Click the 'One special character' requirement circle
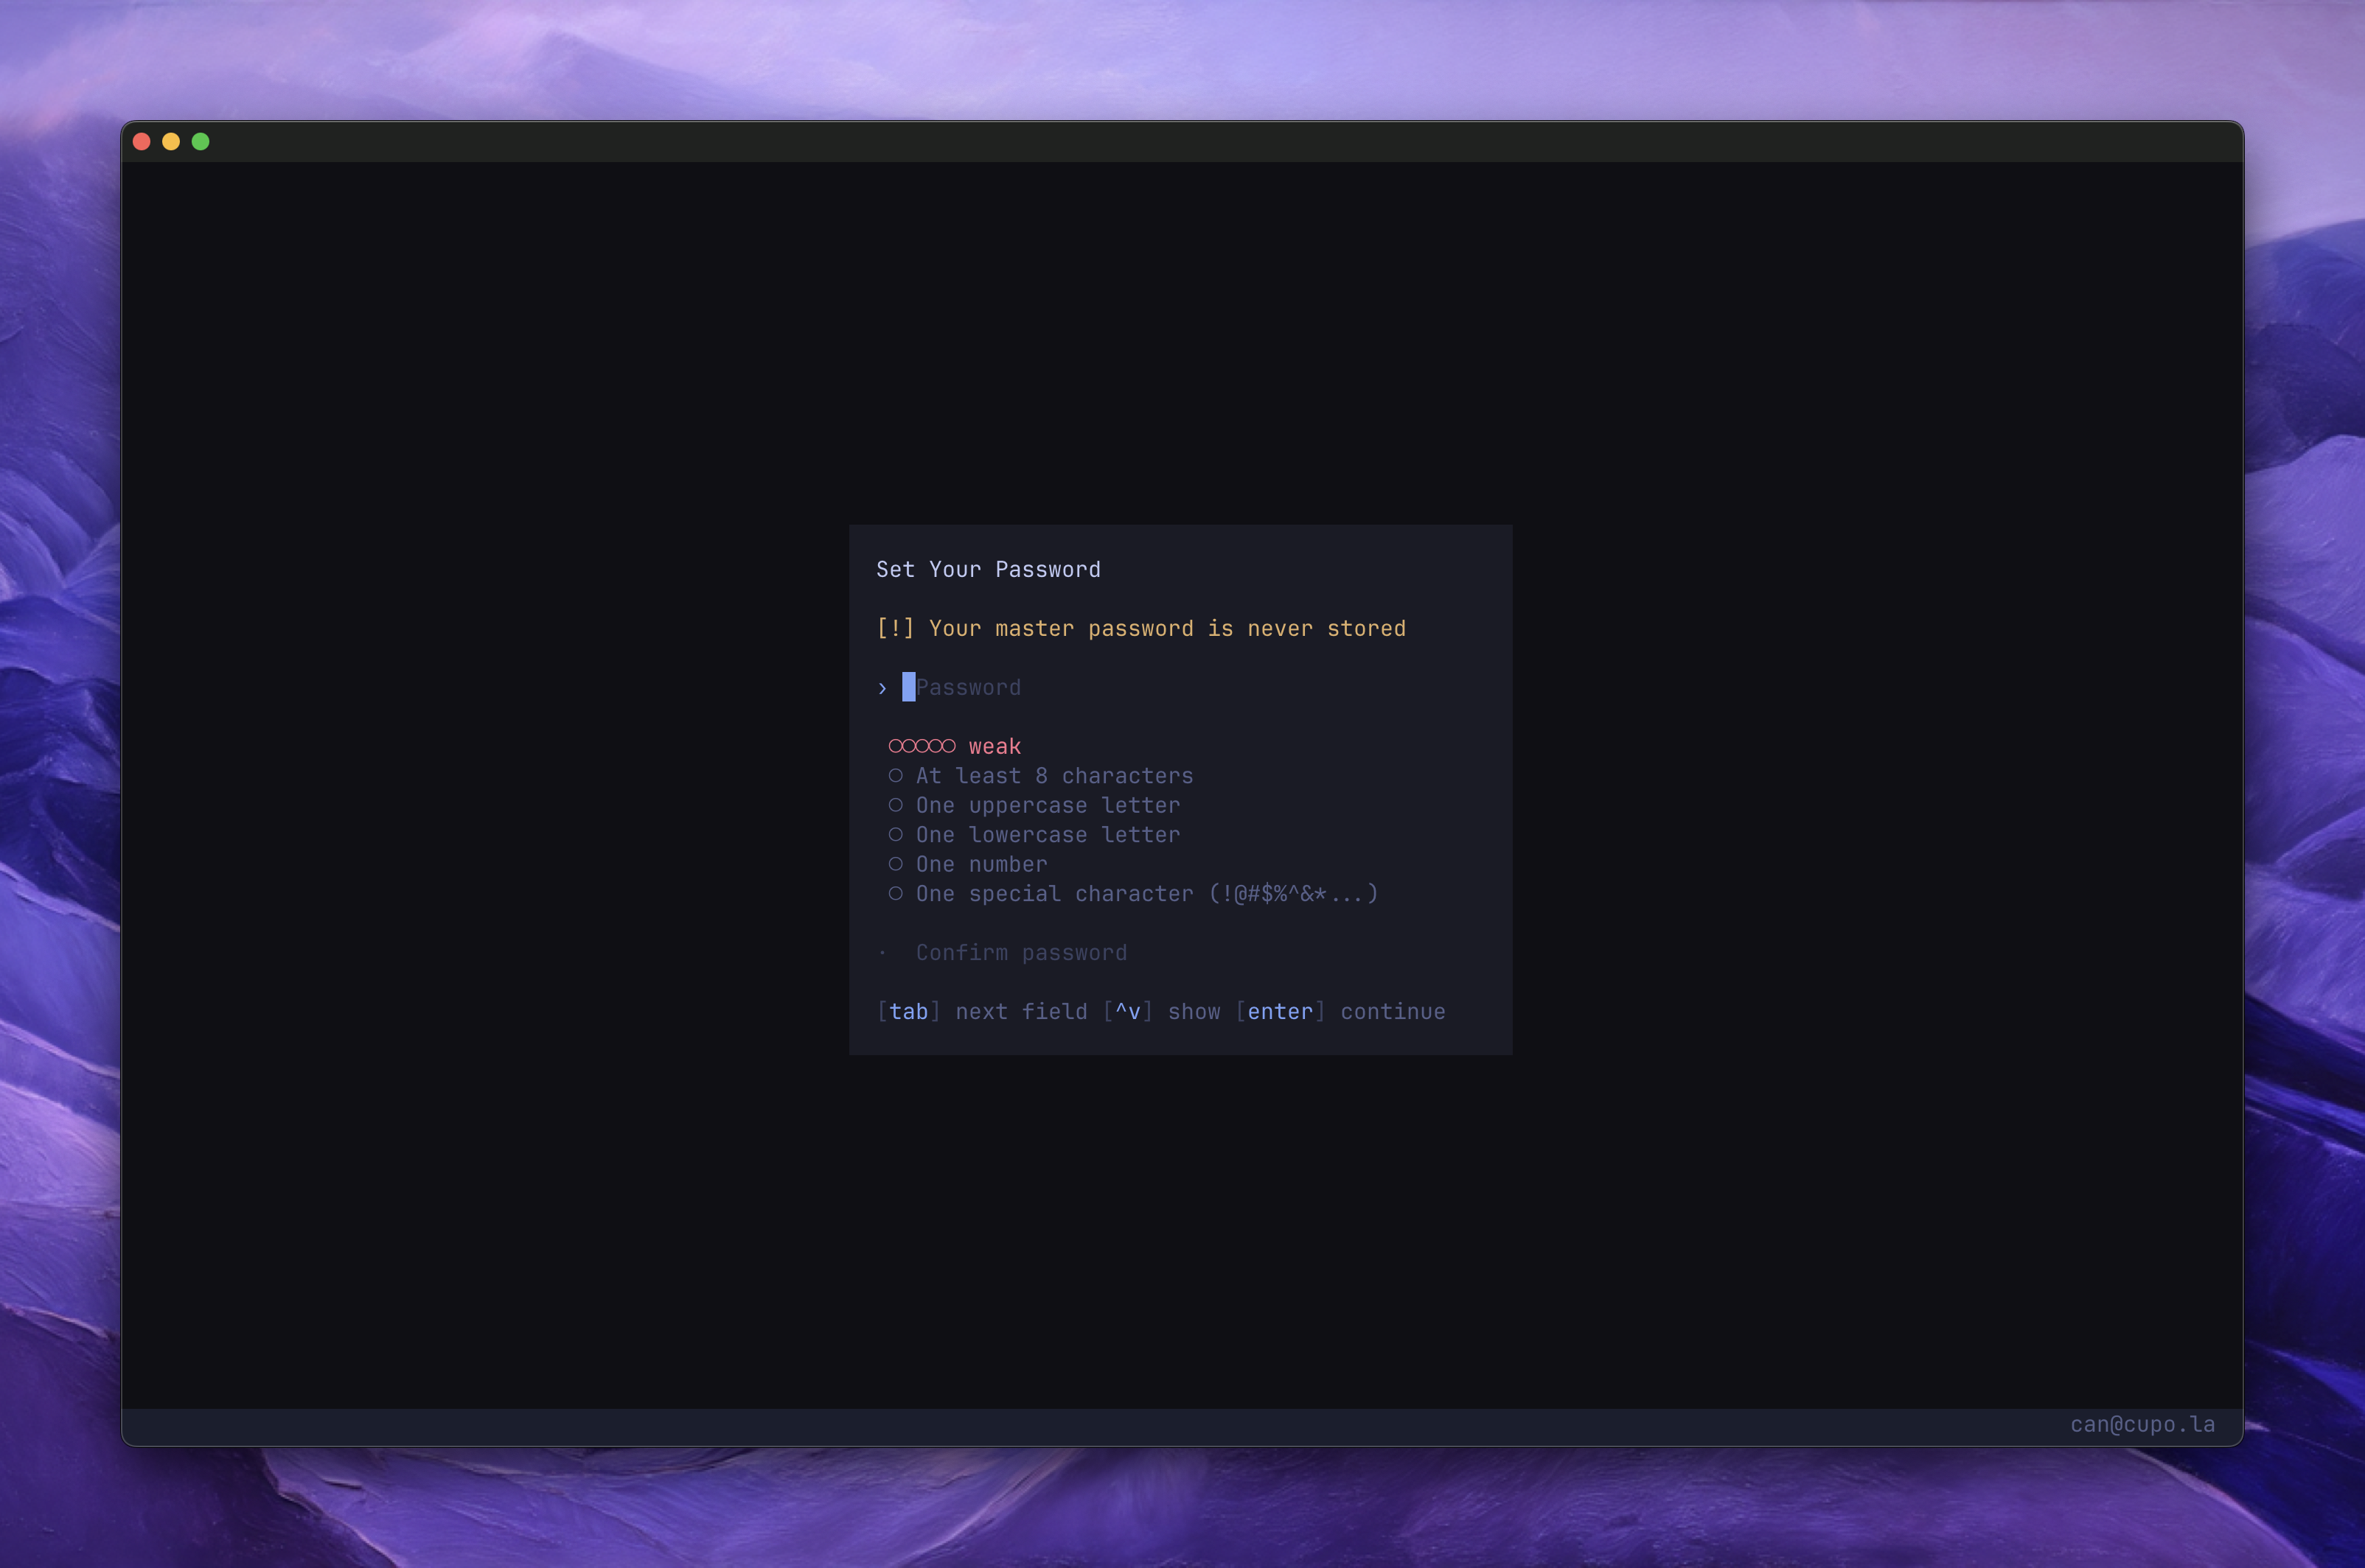 (896, 894)
